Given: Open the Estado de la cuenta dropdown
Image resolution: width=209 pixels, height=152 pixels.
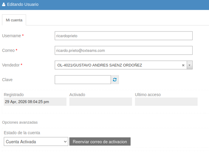Looking at the screenshot, I should [x=36, y=142].
